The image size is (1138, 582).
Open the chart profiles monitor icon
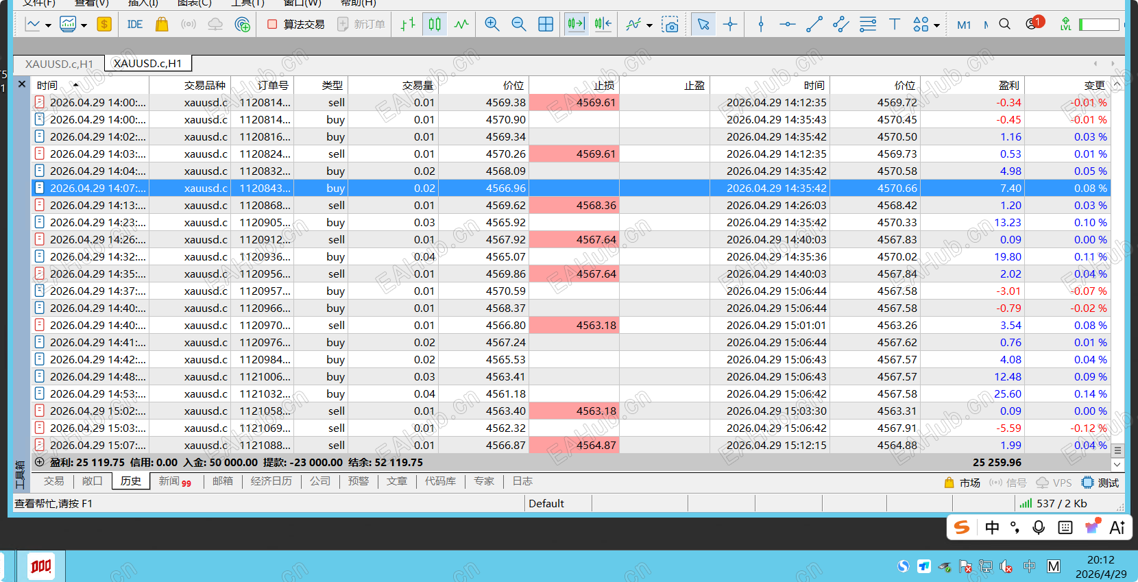pyautogui.click(x=68, y=25)
